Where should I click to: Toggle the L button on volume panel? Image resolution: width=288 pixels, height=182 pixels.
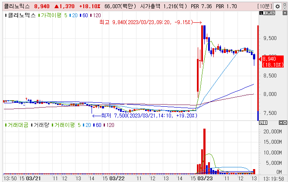click(x=261, y=123)
